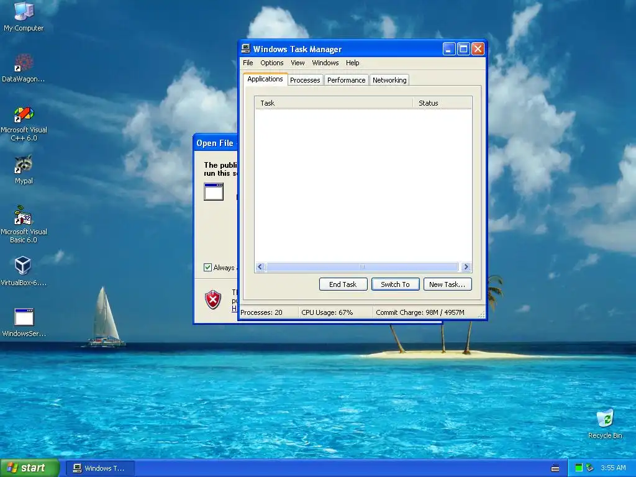Click the Open File dialog title bar

click(216, 143)
